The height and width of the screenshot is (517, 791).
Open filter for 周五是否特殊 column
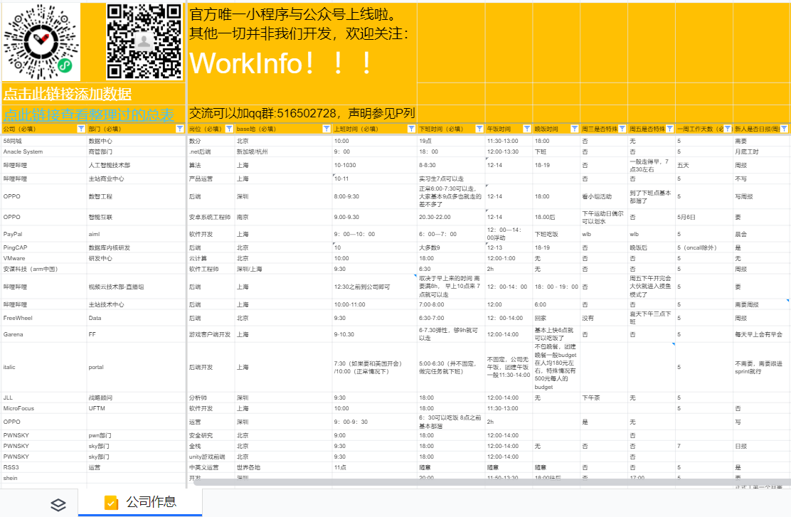coord(669,129)
